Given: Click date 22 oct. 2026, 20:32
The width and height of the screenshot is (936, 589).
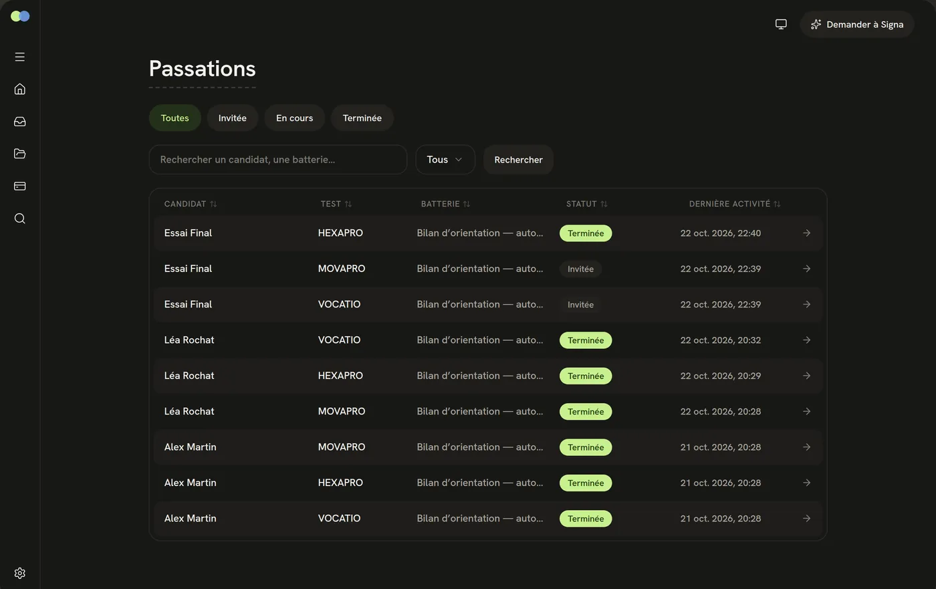Looking at the screenshot, I should (721, 340).
